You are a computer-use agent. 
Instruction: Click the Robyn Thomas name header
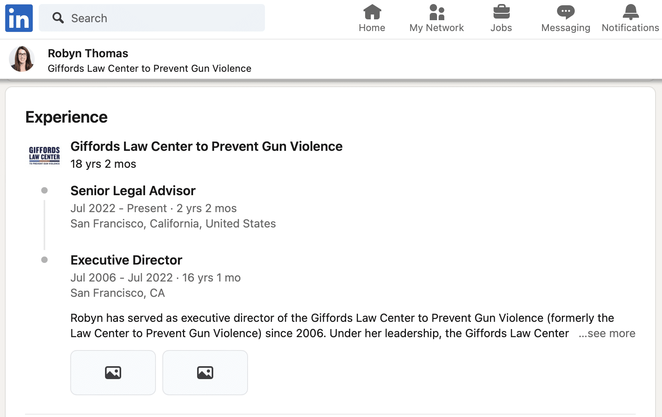[88, 53]
